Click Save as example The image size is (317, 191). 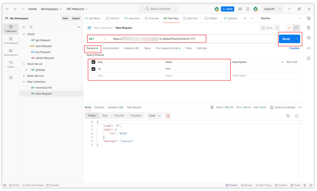tap(283, 107)
